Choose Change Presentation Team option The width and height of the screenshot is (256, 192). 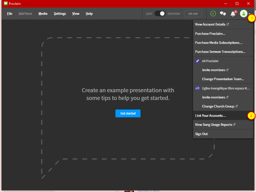[223, 79]
